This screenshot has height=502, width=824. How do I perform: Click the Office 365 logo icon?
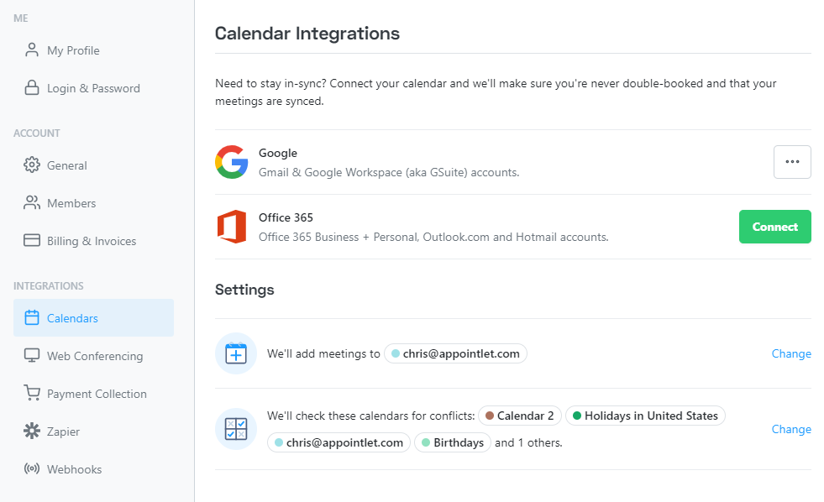point(231,227)
